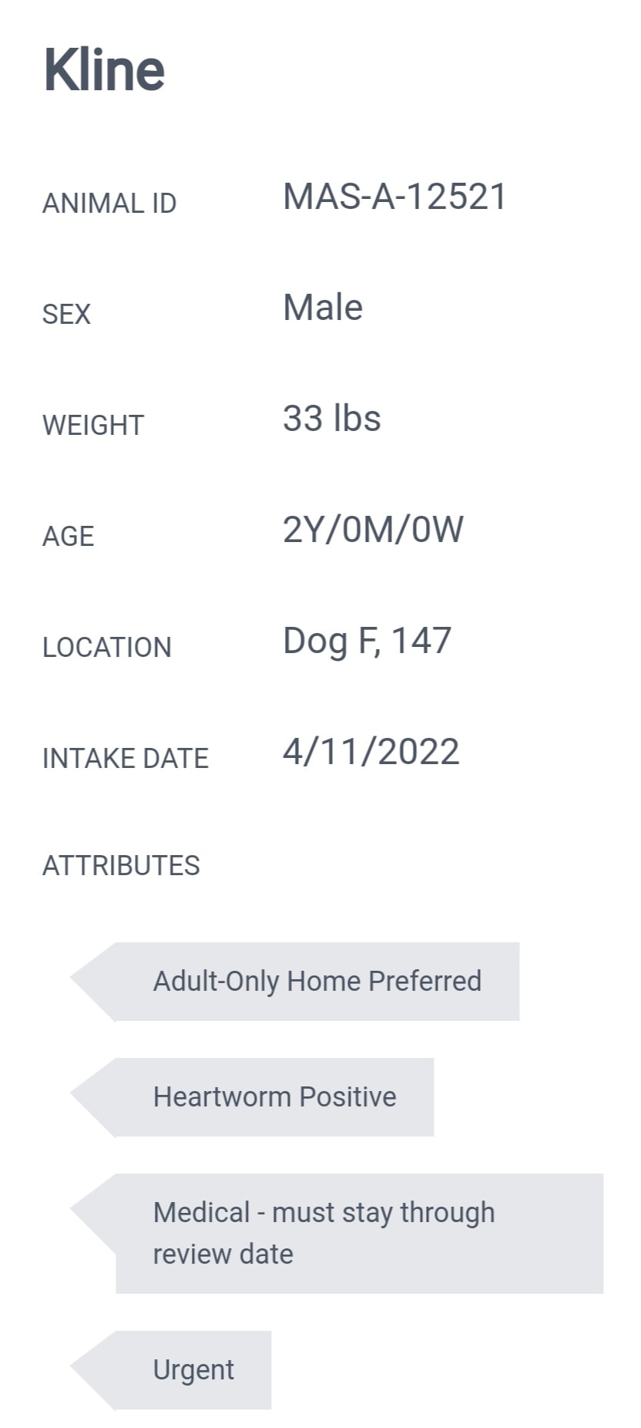The width and height of the screenshot is (641, 1428).
Task: Select the Male value text
Action: [323, 308]
